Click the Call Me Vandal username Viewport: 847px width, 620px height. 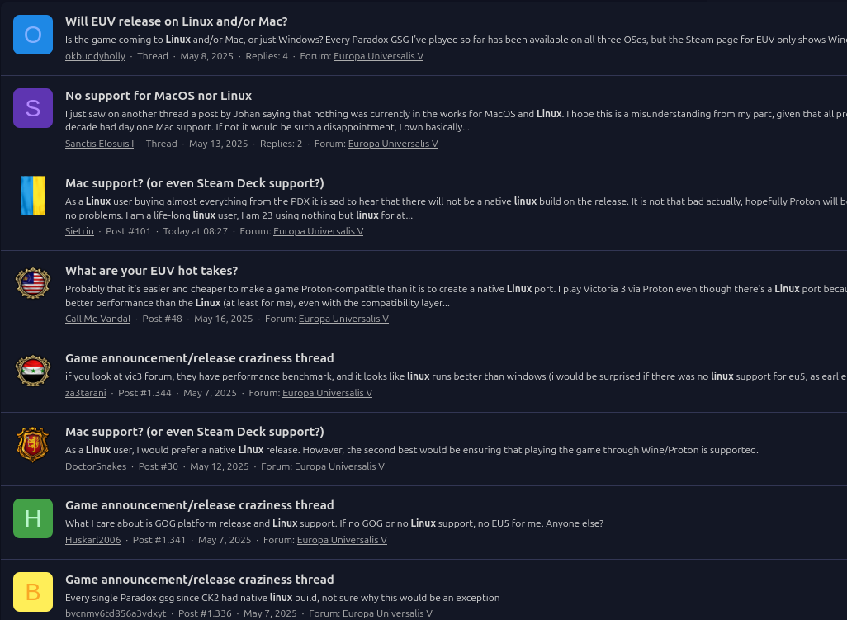pos(97,319)
